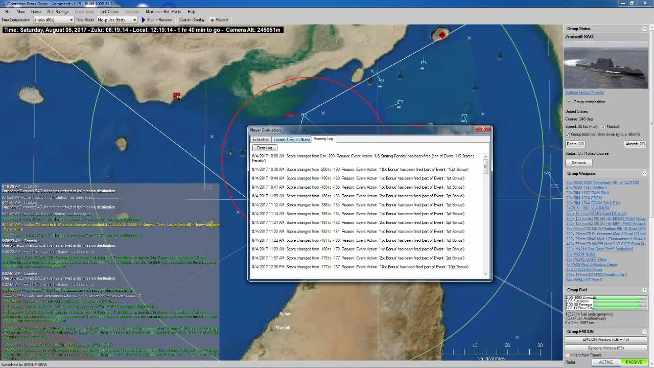Screen dimensions: 654x368
Task: Open the File menu
Action: point(8,11)
